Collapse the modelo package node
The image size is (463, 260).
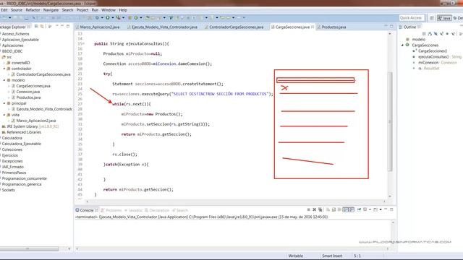point(4,80)
